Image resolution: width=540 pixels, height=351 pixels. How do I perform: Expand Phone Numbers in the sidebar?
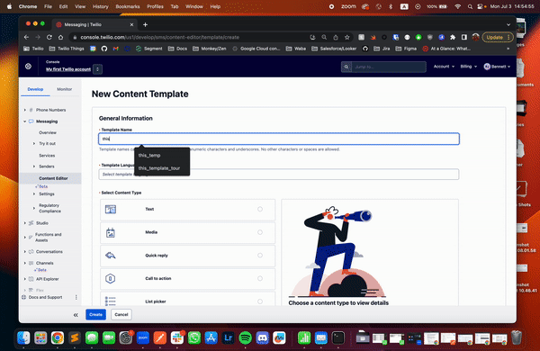click(25, 110)
